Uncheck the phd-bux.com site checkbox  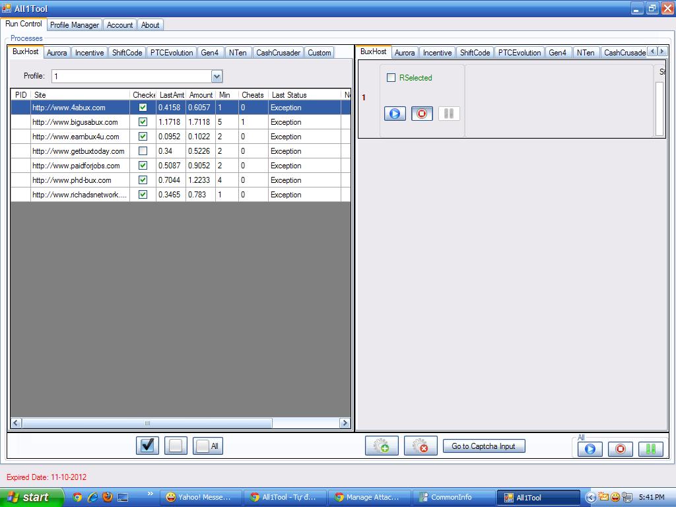143,180
